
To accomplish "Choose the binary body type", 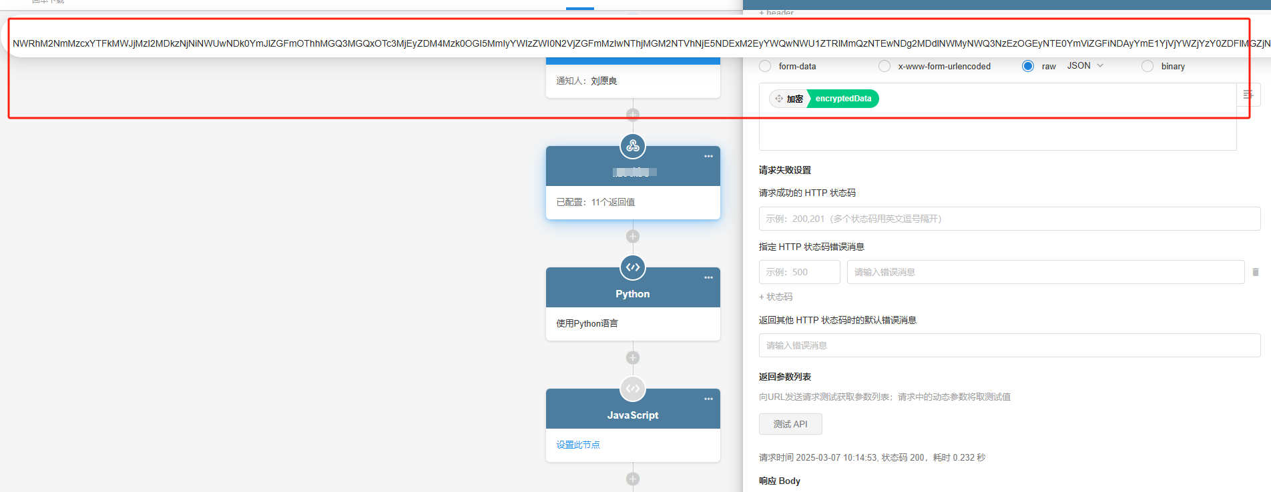I will [x=1148, y=66].
